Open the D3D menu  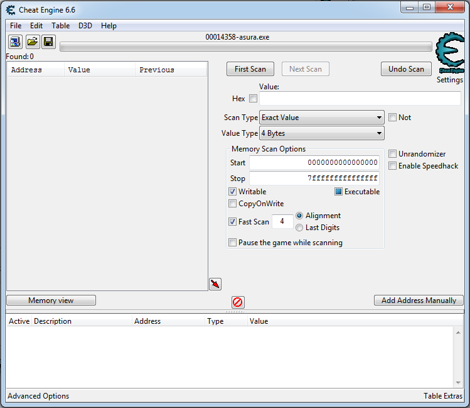[x=85, y=26]
